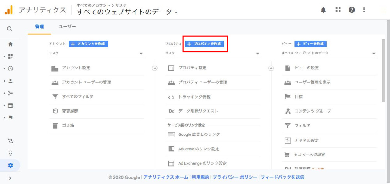Expand the realtime clock reports section
390x184 pixels.
point(11,69)
